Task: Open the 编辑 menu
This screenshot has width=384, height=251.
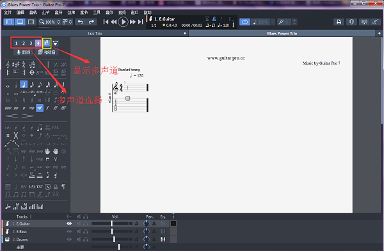Action: tap(20, 13)
